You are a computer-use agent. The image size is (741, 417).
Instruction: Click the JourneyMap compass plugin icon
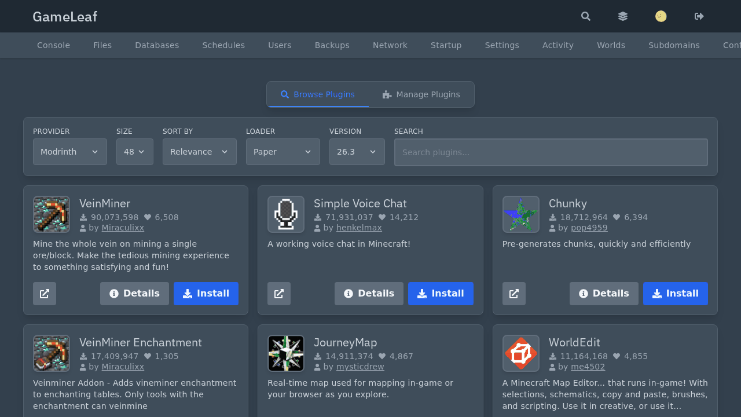[286, 353]
